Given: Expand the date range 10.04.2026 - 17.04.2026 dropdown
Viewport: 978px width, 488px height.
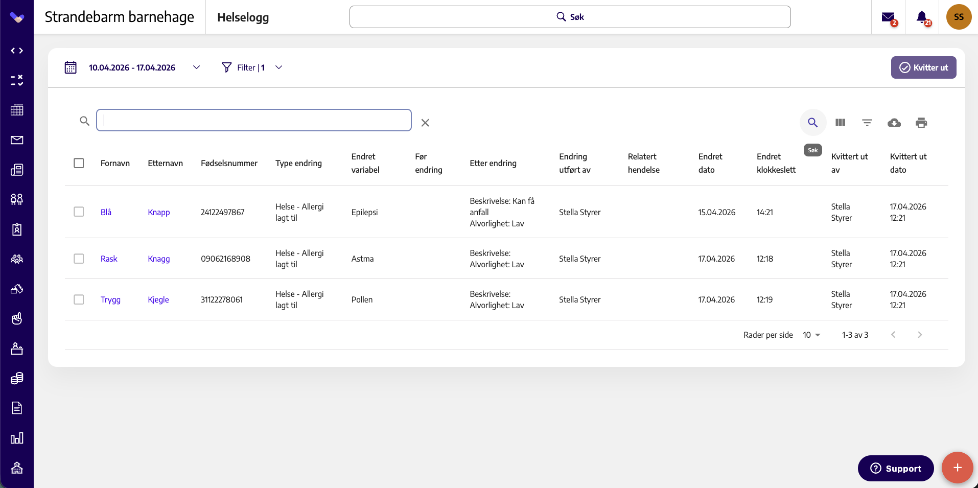Looking at the screenshot, I should (196, 67).
